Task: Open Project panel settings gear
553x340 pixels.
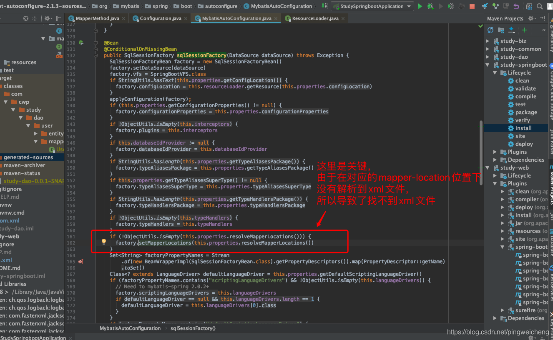Action: [48, 18]
